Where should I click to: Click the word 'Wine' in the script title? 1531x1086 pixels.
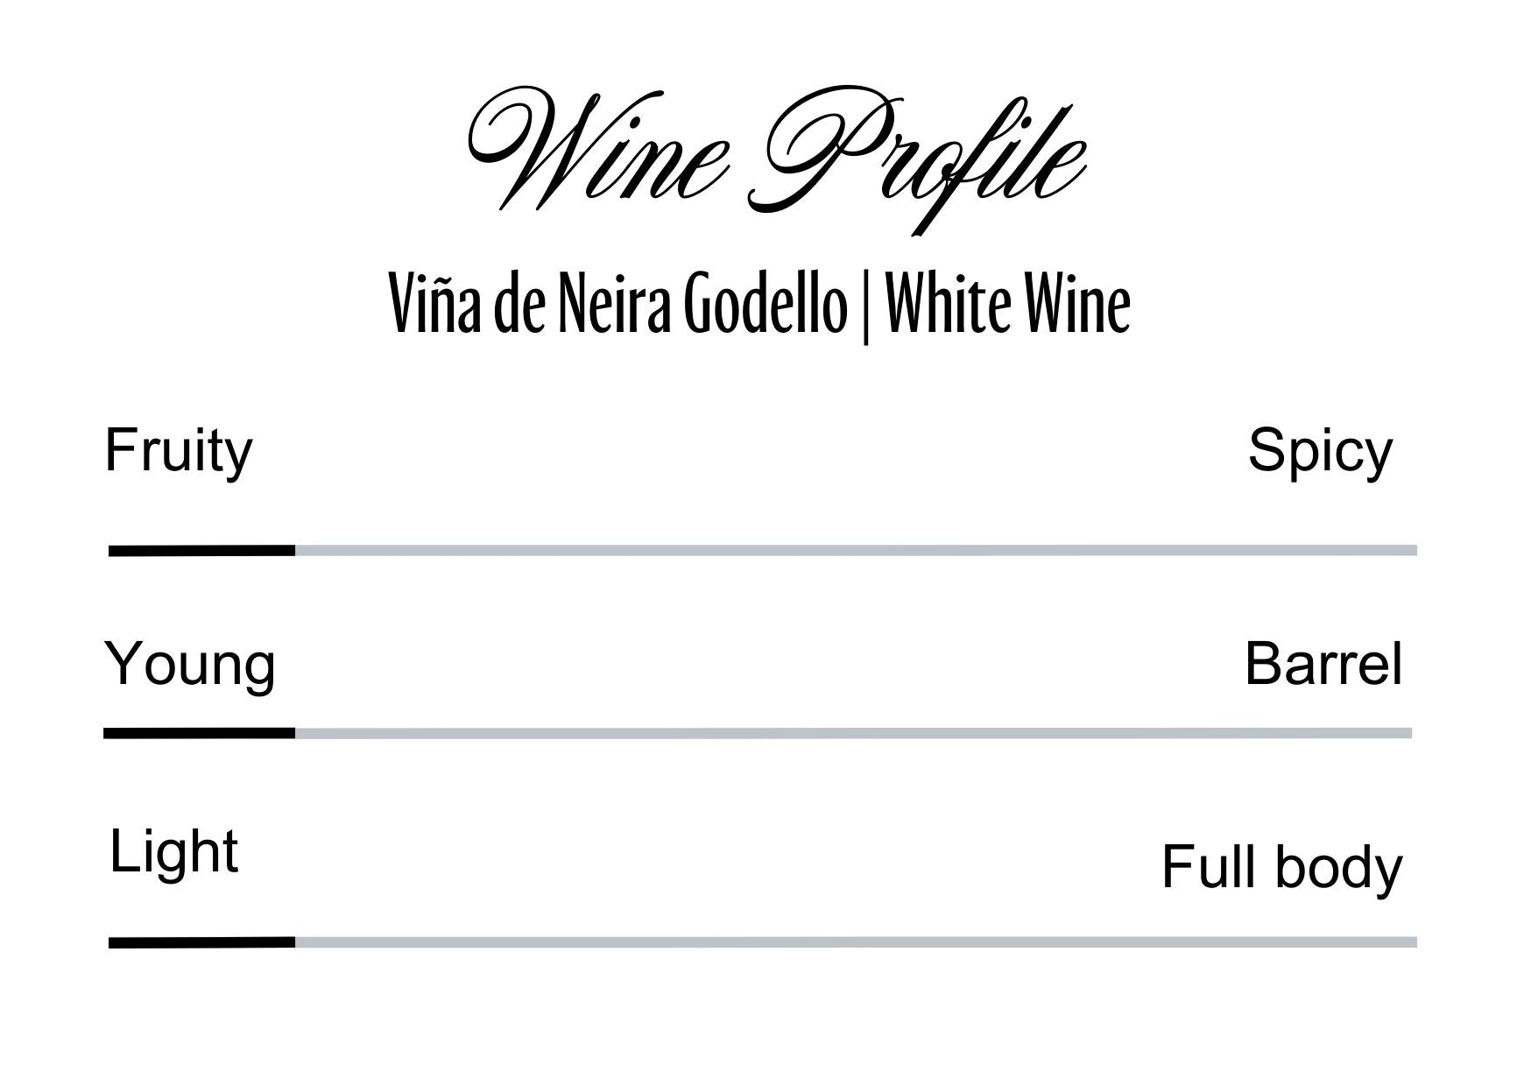596,153
